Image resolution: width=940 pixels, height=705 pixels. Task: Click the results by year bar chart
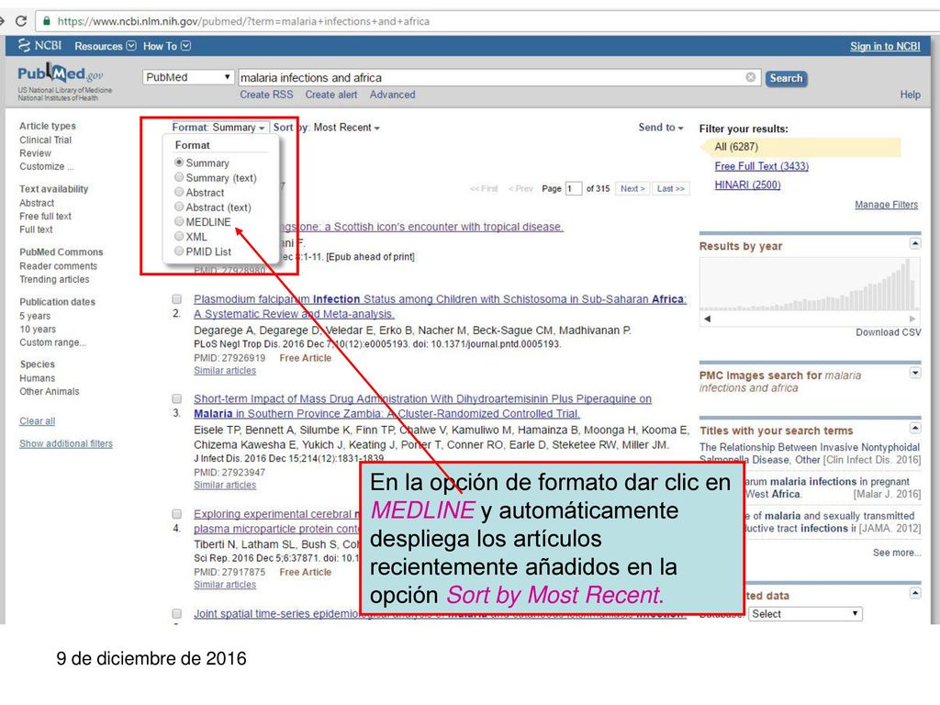(810, 285)
